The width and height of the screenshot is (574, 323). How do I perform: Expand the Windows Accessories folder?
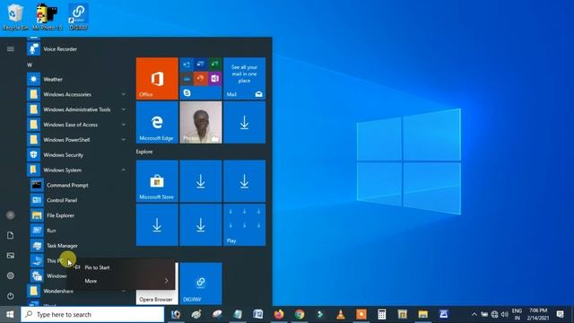[77, 94]
